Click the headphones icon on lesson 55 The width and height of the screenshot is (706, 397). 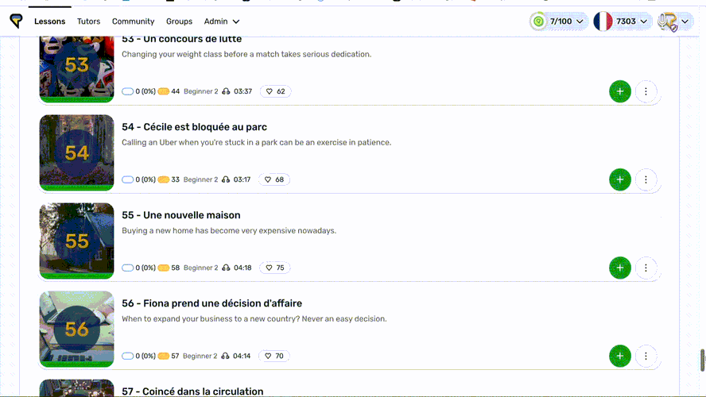point(226,268)
